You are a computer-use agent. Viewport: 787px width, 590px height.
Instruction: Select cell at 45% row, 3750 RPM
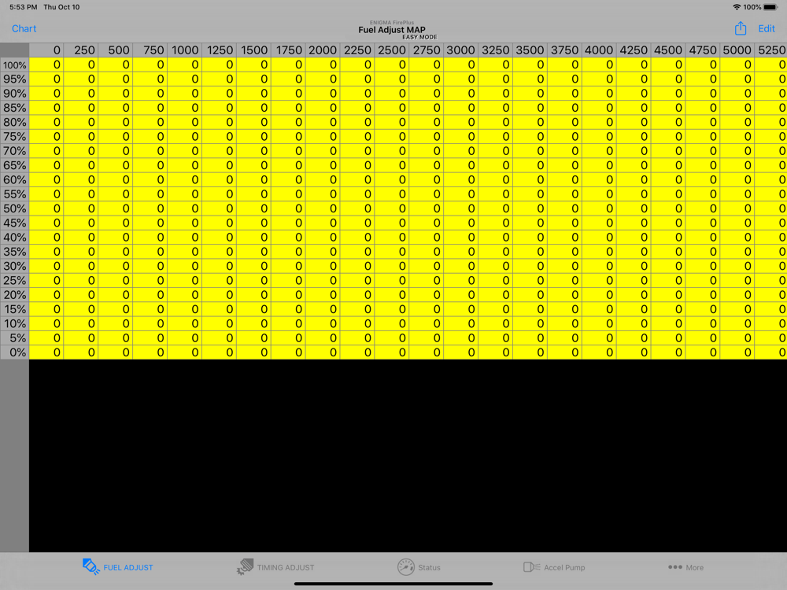point(564,223)
